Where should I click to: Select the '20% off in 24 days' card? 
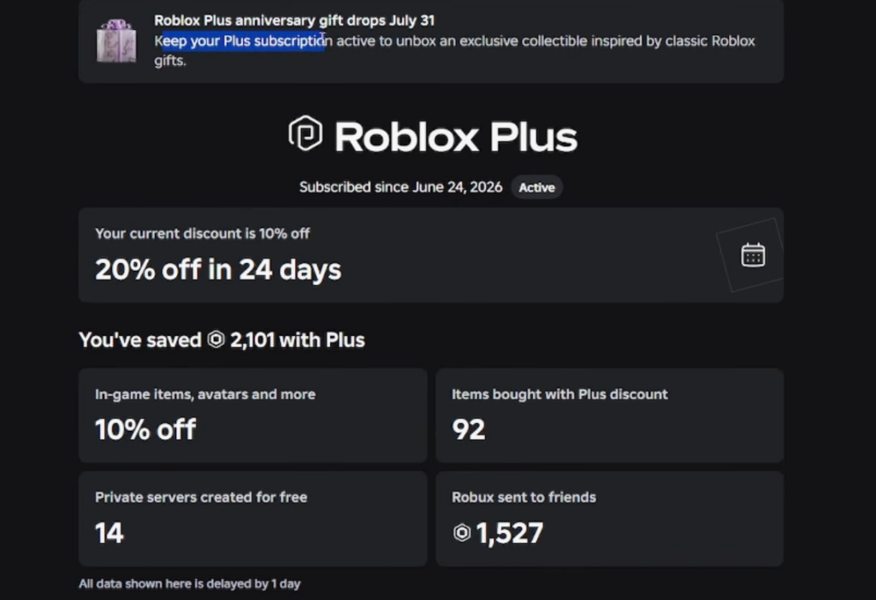431,255
